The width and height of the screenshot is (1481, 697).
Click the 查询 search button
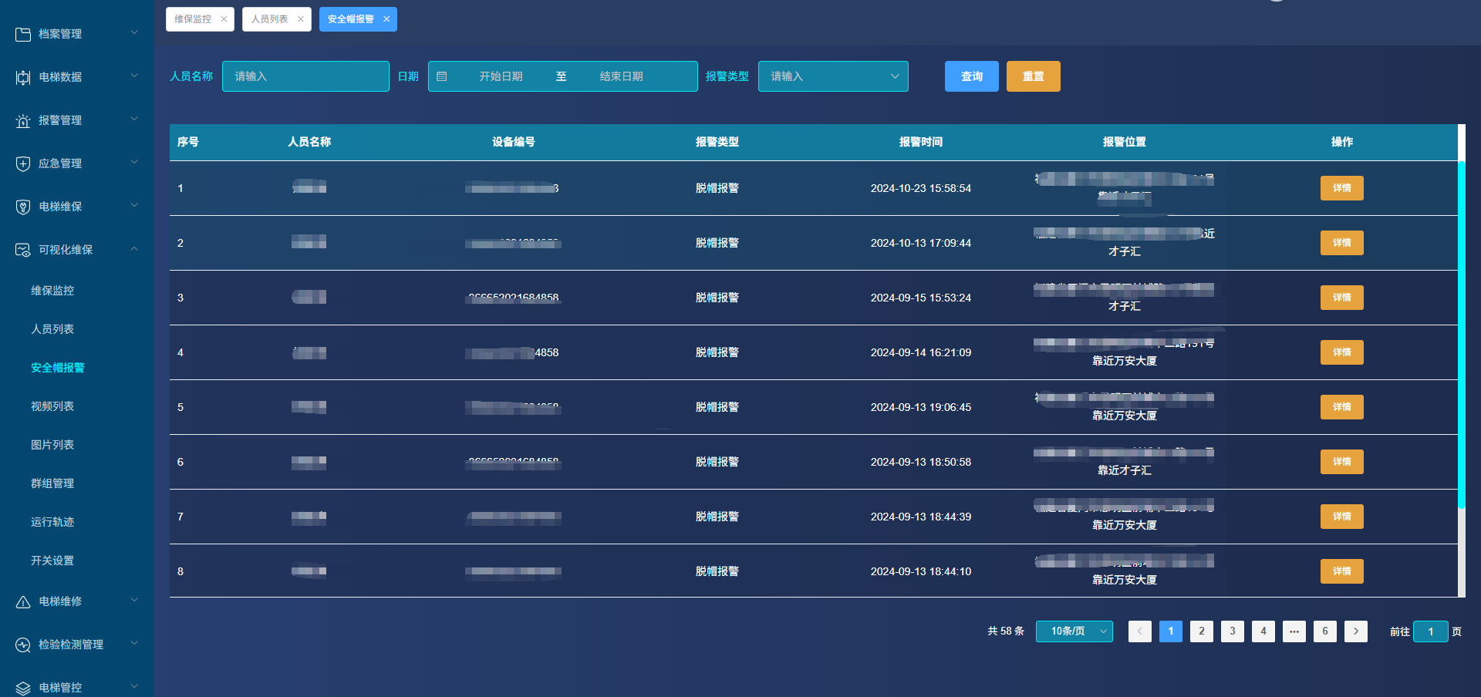click(971, 76)
